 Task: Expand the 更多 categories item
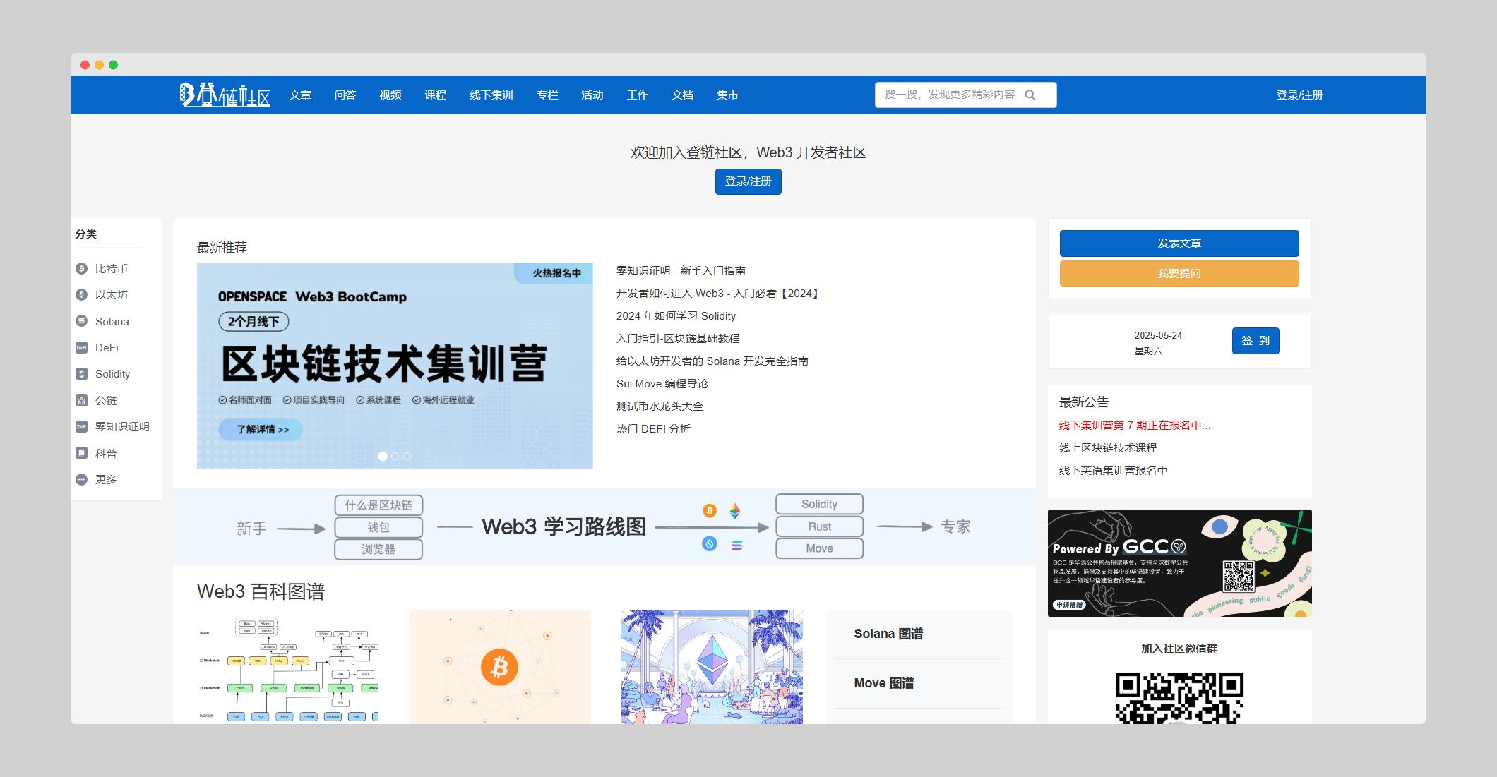105,480
